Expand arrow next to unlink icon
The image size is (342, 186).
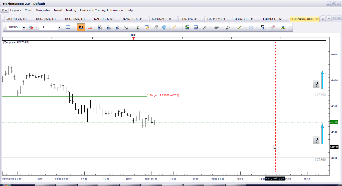[37, 27]
